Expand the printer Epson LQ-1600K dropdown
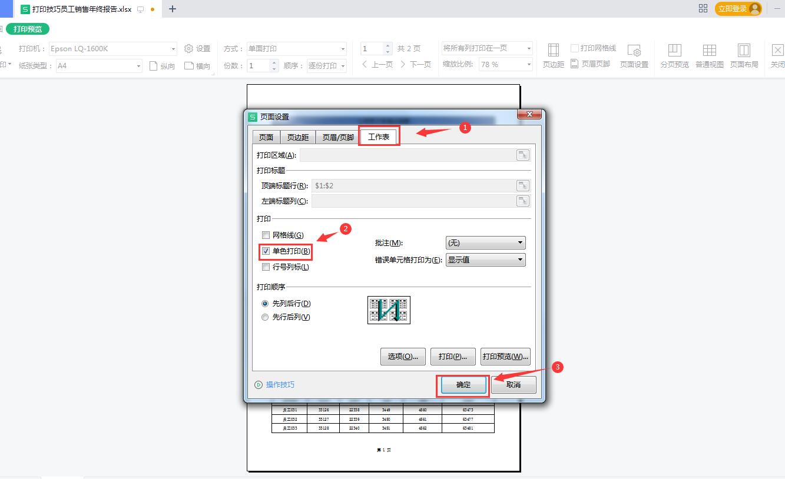The image size is (785, 479). coord(173,49)
